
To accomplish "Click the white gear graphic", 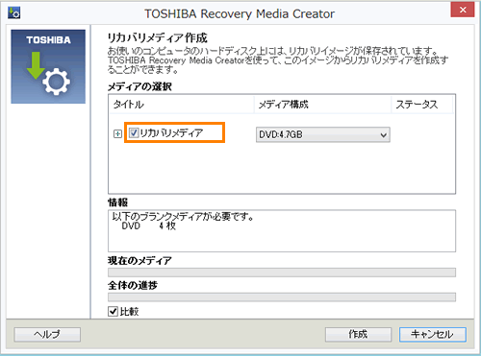I will (56, 82).
